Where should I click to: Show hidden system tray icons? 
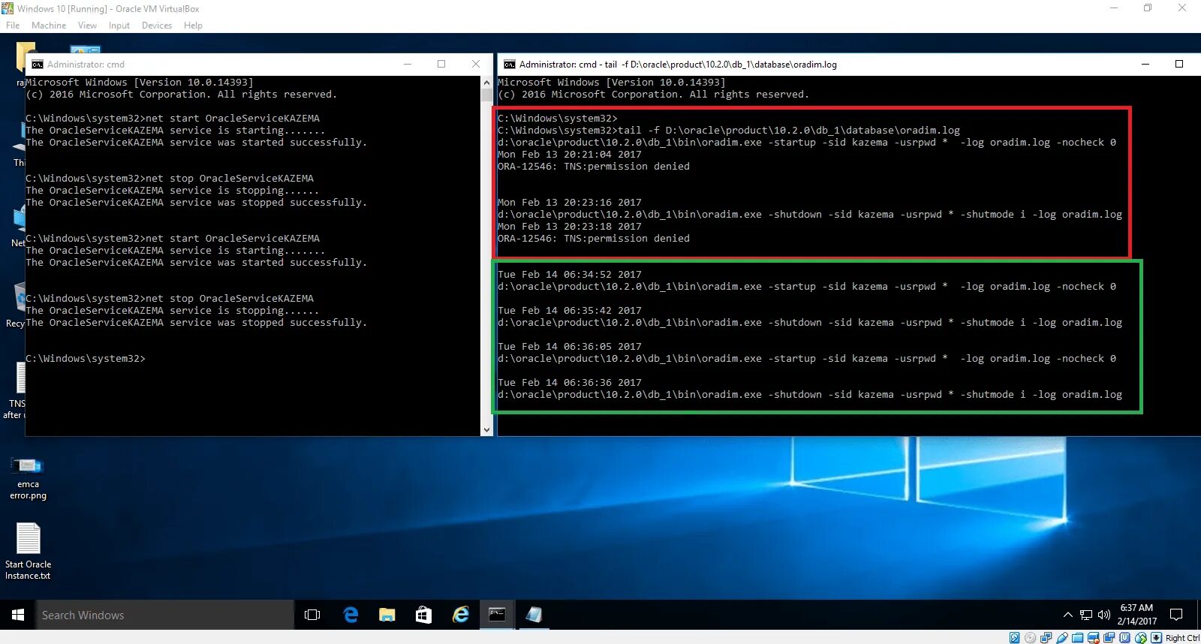click(1067, 615)
